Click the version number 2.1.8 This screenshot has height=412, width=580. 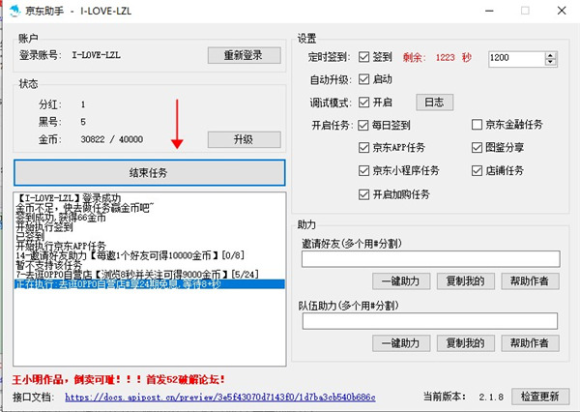(491, 397)
